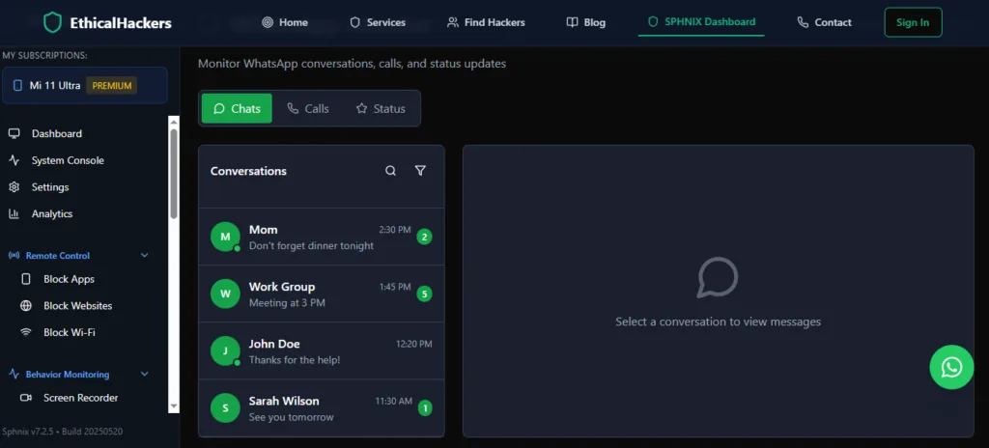Click the floating WhatsApp button
Image resolution: width=989 pixels, height=448 pixels.
pos(951,367)
